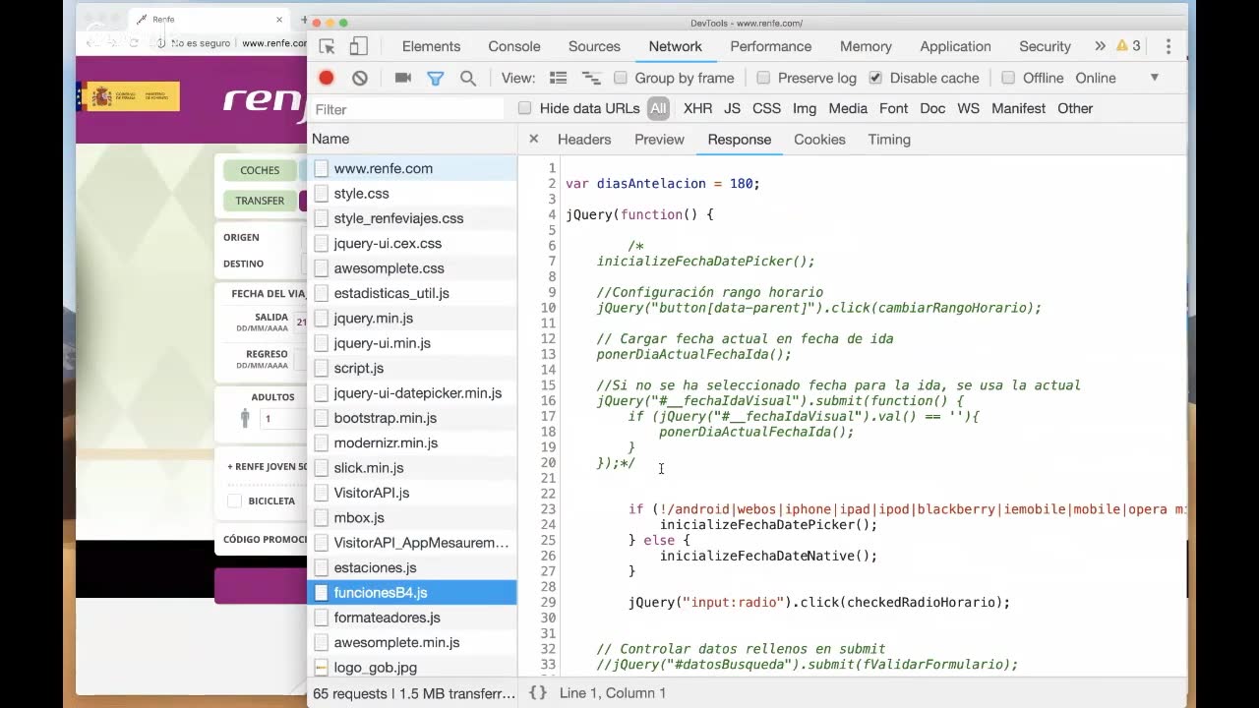Viewport: 1259px width, 708px height.
Task: Open DevTools three-dot menu
Action: [1169, 46]
